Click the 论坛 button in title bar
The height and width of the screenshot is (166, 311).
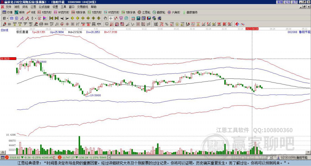tap(287, 2)
